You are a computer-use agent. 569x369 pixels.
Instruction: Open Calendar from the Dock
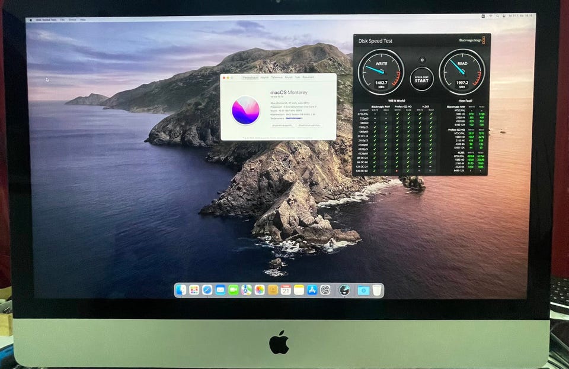click(x=286, y=290)
